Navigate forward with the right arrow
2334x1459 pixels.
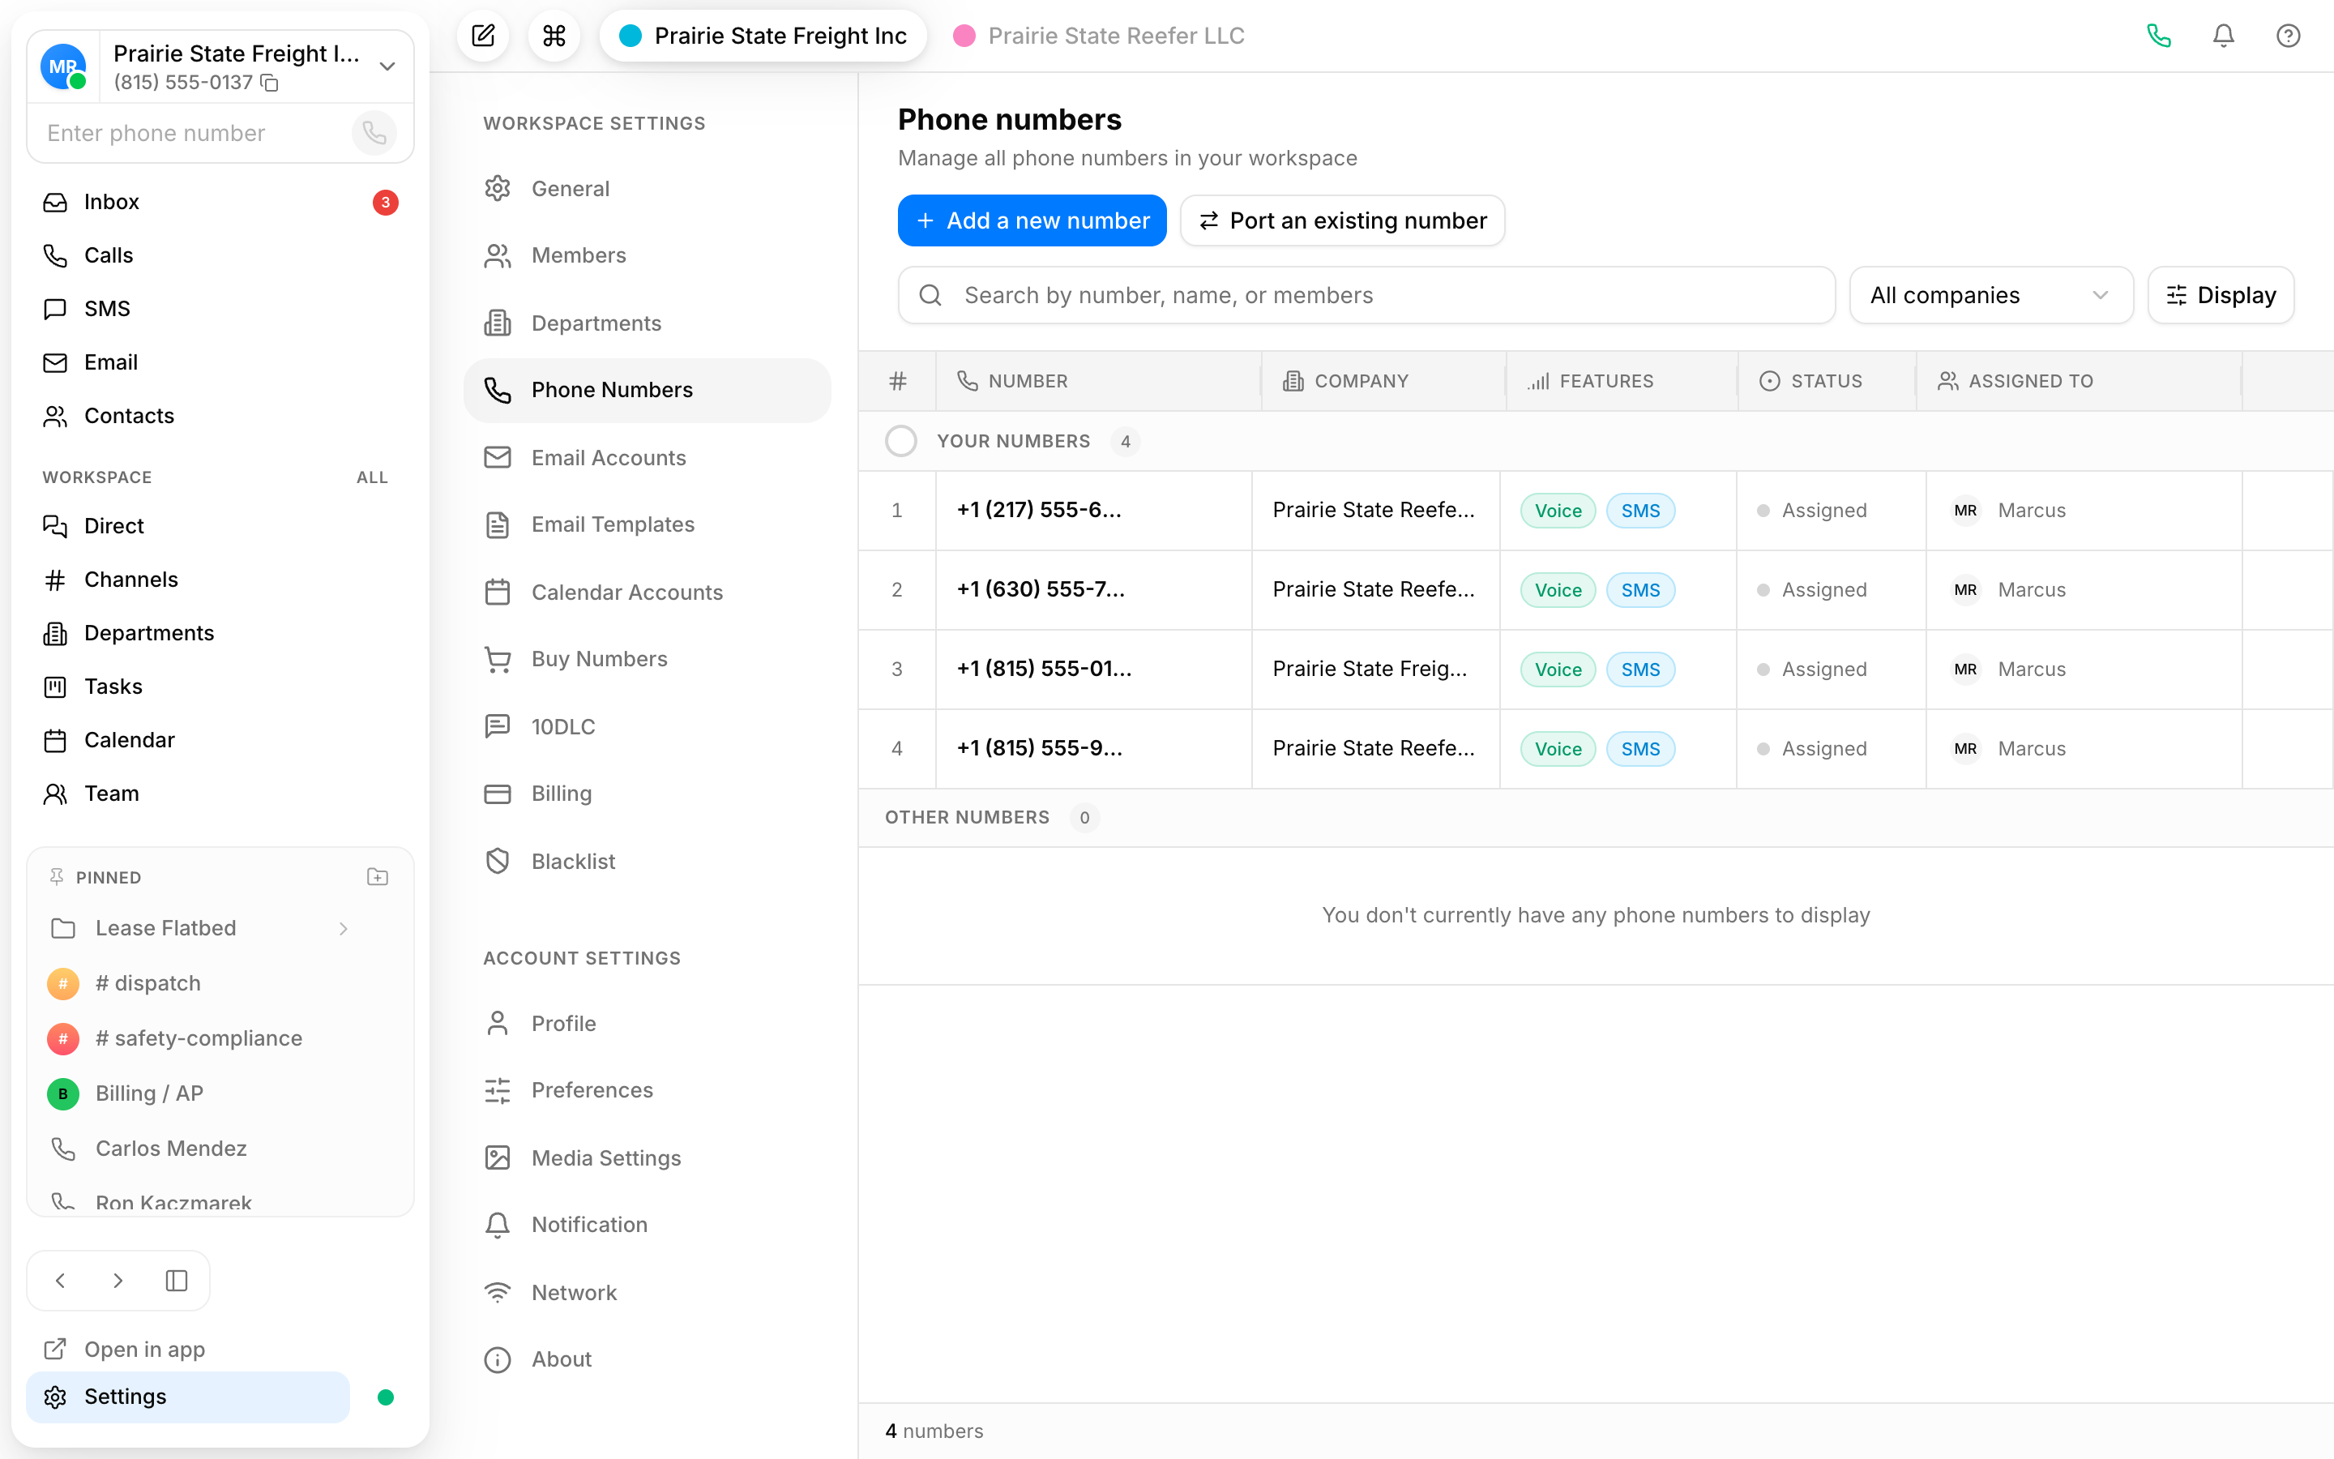(x=118, y=1281)
